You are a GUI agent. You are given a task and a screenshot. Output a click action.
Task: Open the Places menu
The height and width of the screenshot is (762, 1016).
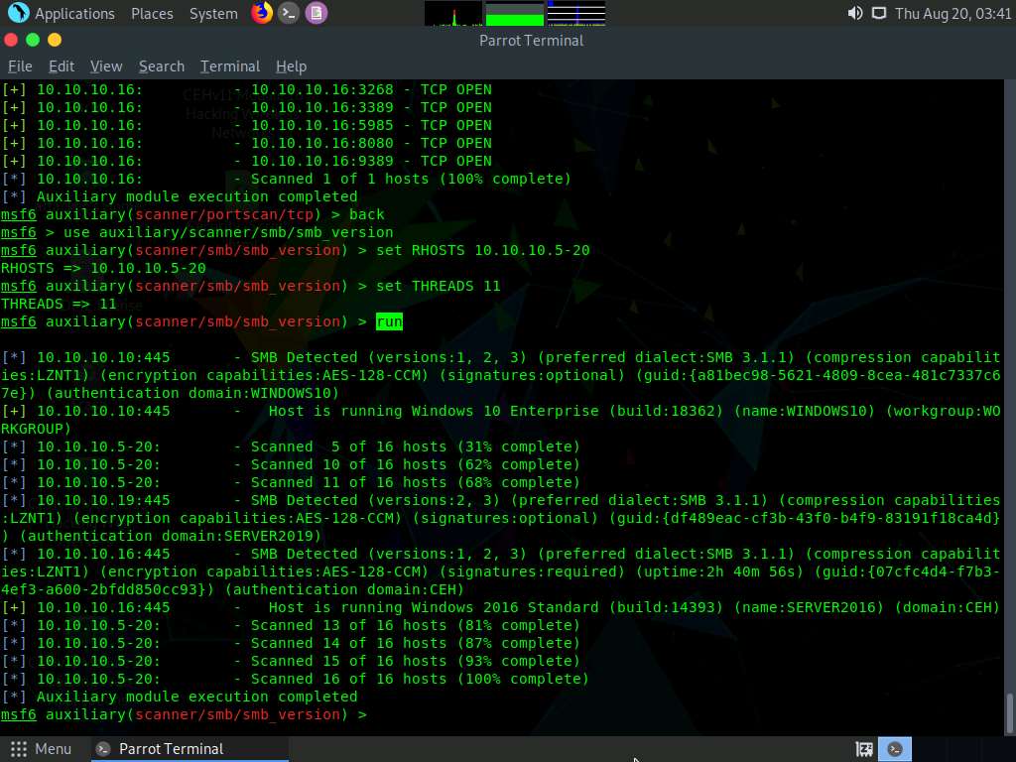click(x=152, y=14)
